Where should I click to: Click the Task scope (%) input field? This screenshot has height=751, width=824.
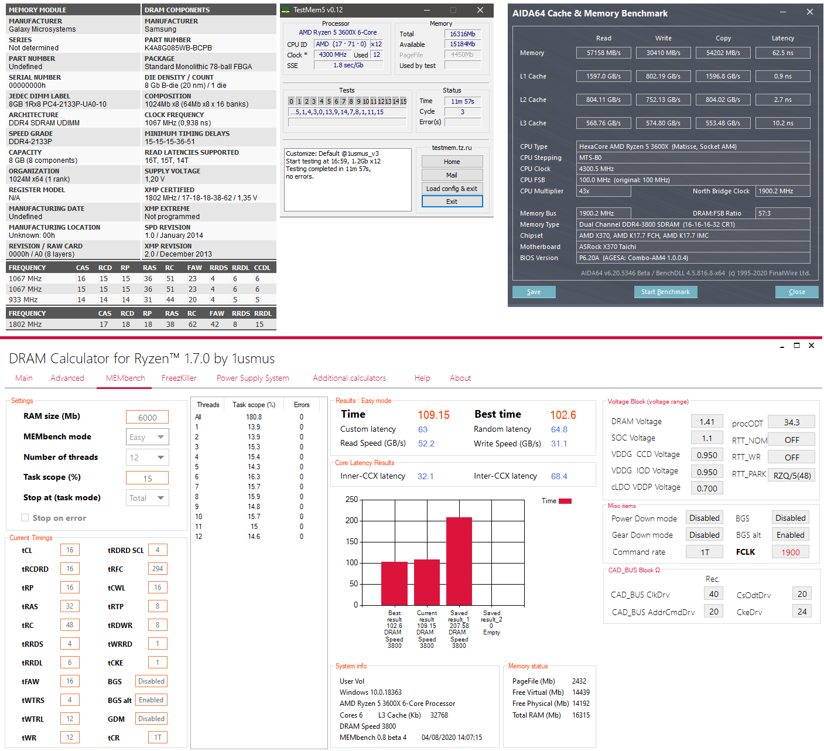(x=148, y=478)
